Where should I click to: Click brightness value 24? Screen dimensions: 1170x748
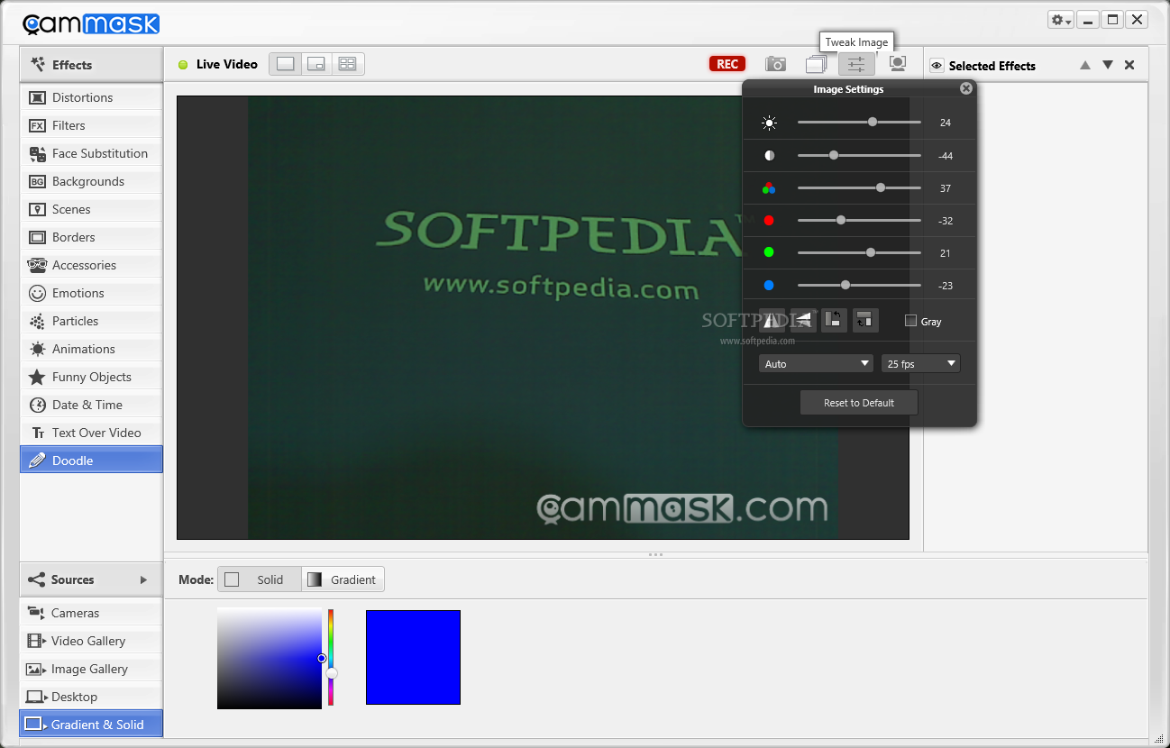pyautogui.click(x=946, y=123)
